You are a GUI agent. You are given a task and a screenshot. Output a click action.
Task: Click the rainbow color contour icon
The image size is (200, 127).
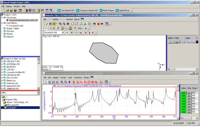point(71,28)
